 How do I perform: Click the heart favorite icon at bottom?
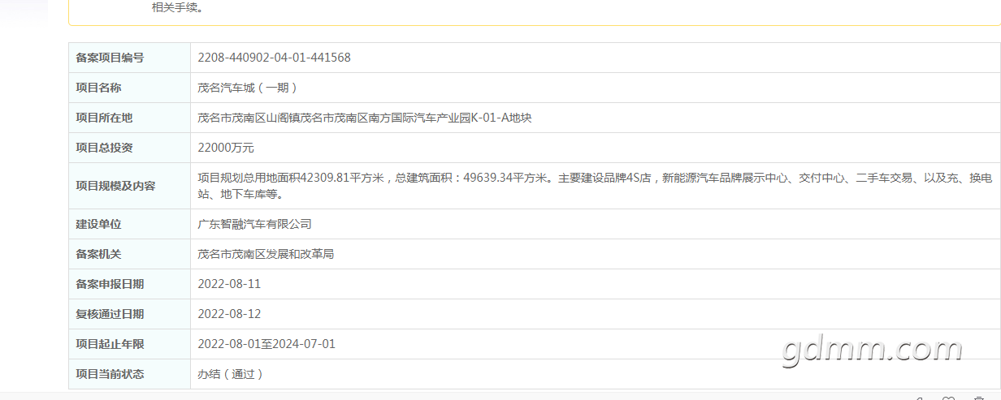[948, 398]
